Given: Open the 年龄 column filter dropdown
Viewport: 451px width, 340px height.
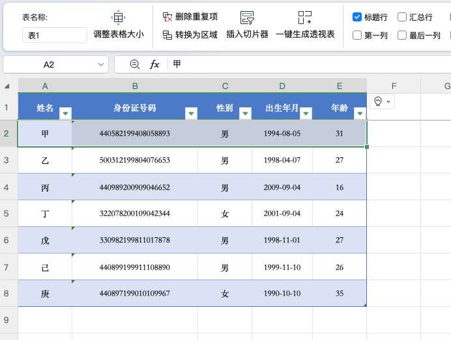Looking at the screenshot, I should point(360,113).
